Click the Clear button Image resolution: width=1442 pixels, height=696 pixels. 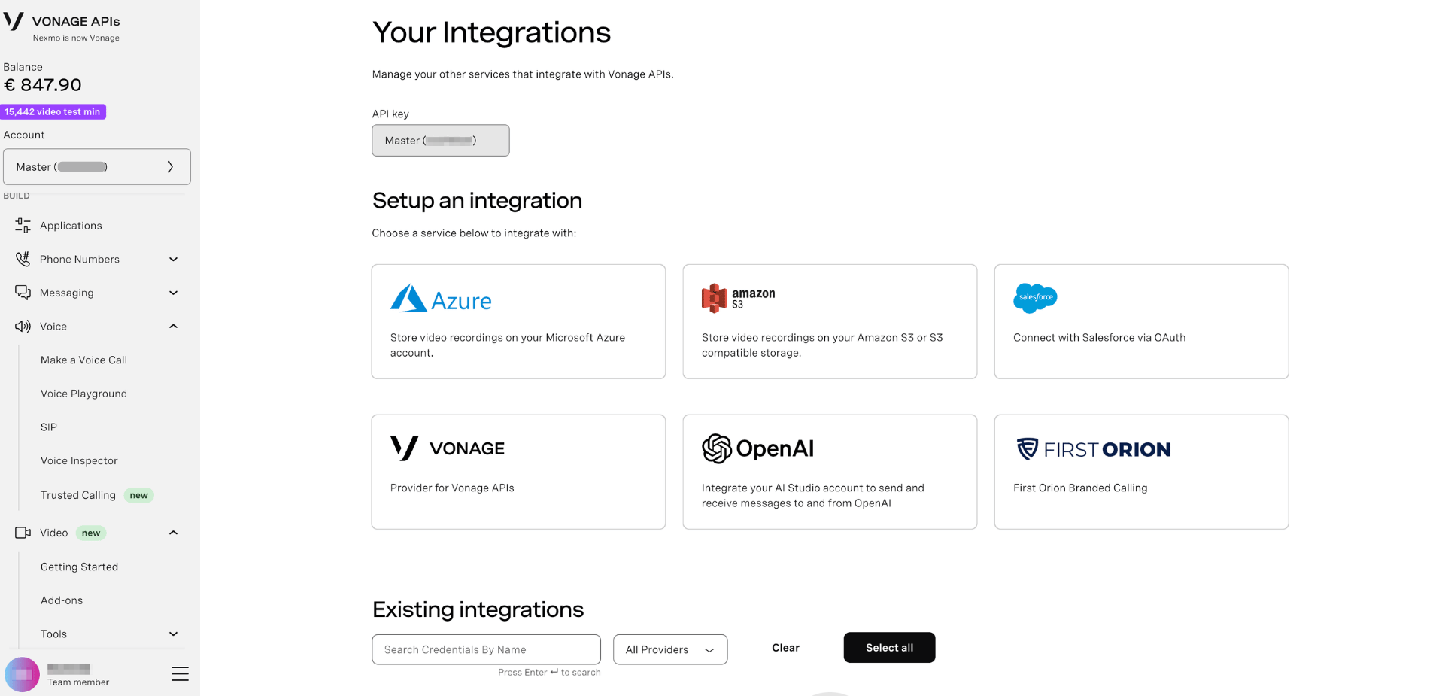click(x=785, y=648)
